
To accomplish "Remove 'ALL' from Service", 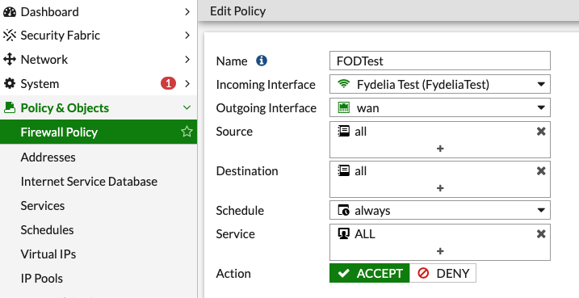I will 541,233.
